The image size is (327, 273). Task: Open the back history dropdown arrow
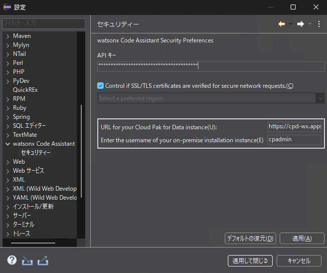click(291, 24)
